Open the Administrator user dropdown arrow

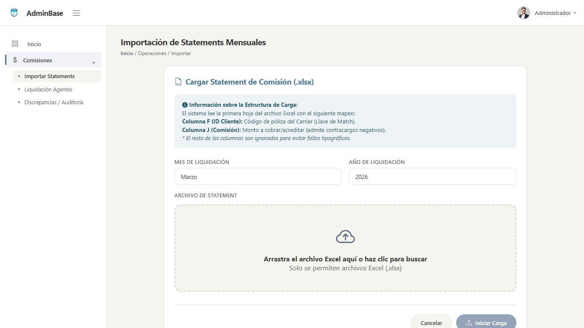575,13
